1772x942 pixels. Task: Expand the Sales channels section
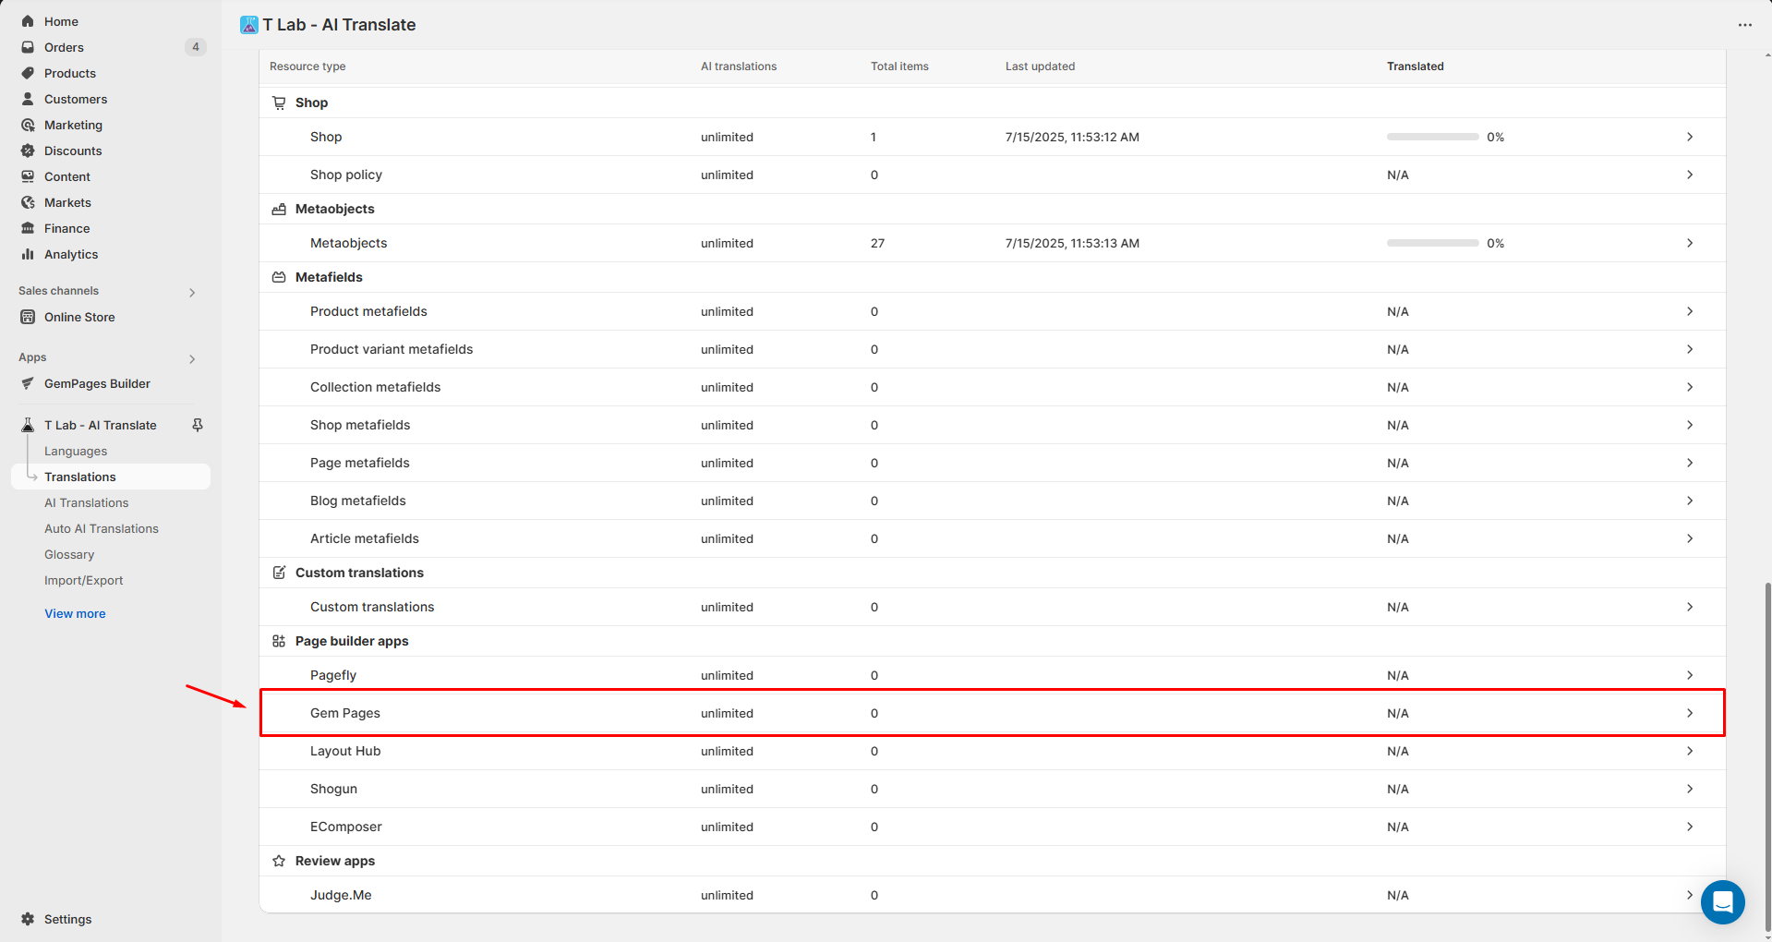click(x=192, y=292)
